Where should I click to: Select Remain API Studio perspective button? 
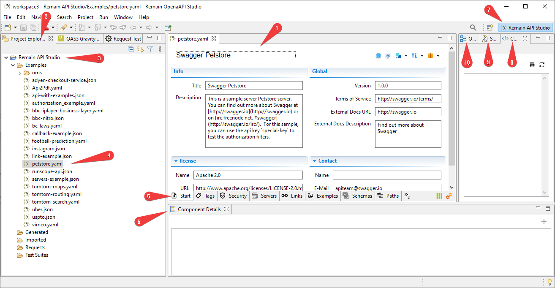(525, 27)
